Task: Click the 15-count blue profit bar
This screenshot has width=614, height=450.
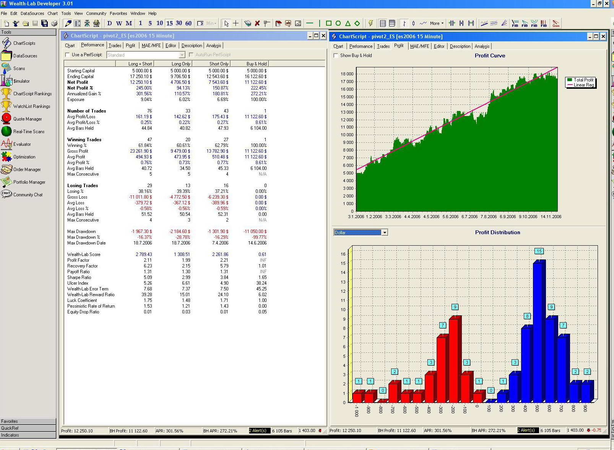Action: coord(539,331)
